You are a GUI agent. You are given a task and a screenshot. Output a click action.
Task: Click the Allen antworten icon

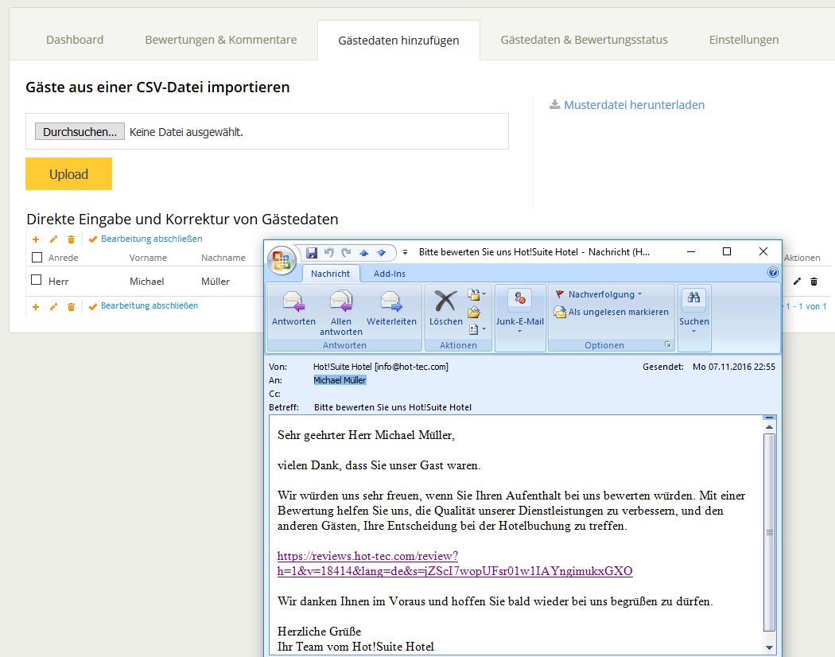341,302
